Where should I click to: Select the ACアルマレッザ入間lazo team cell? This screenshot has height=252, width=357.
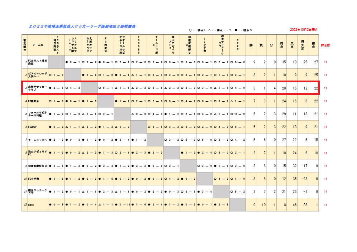click(x=38, y=75)
